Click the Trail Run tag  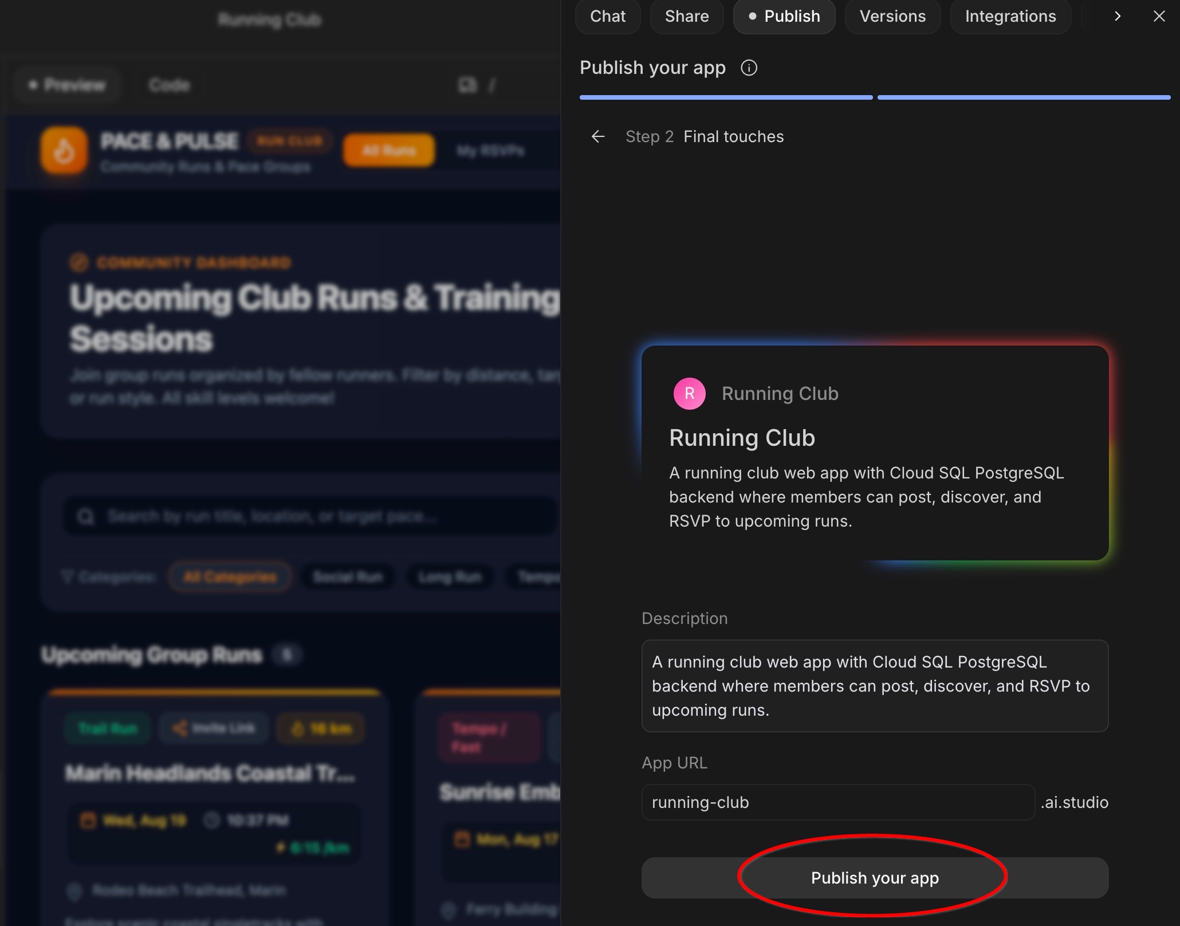pyautogui.click(x=108, y=728)
